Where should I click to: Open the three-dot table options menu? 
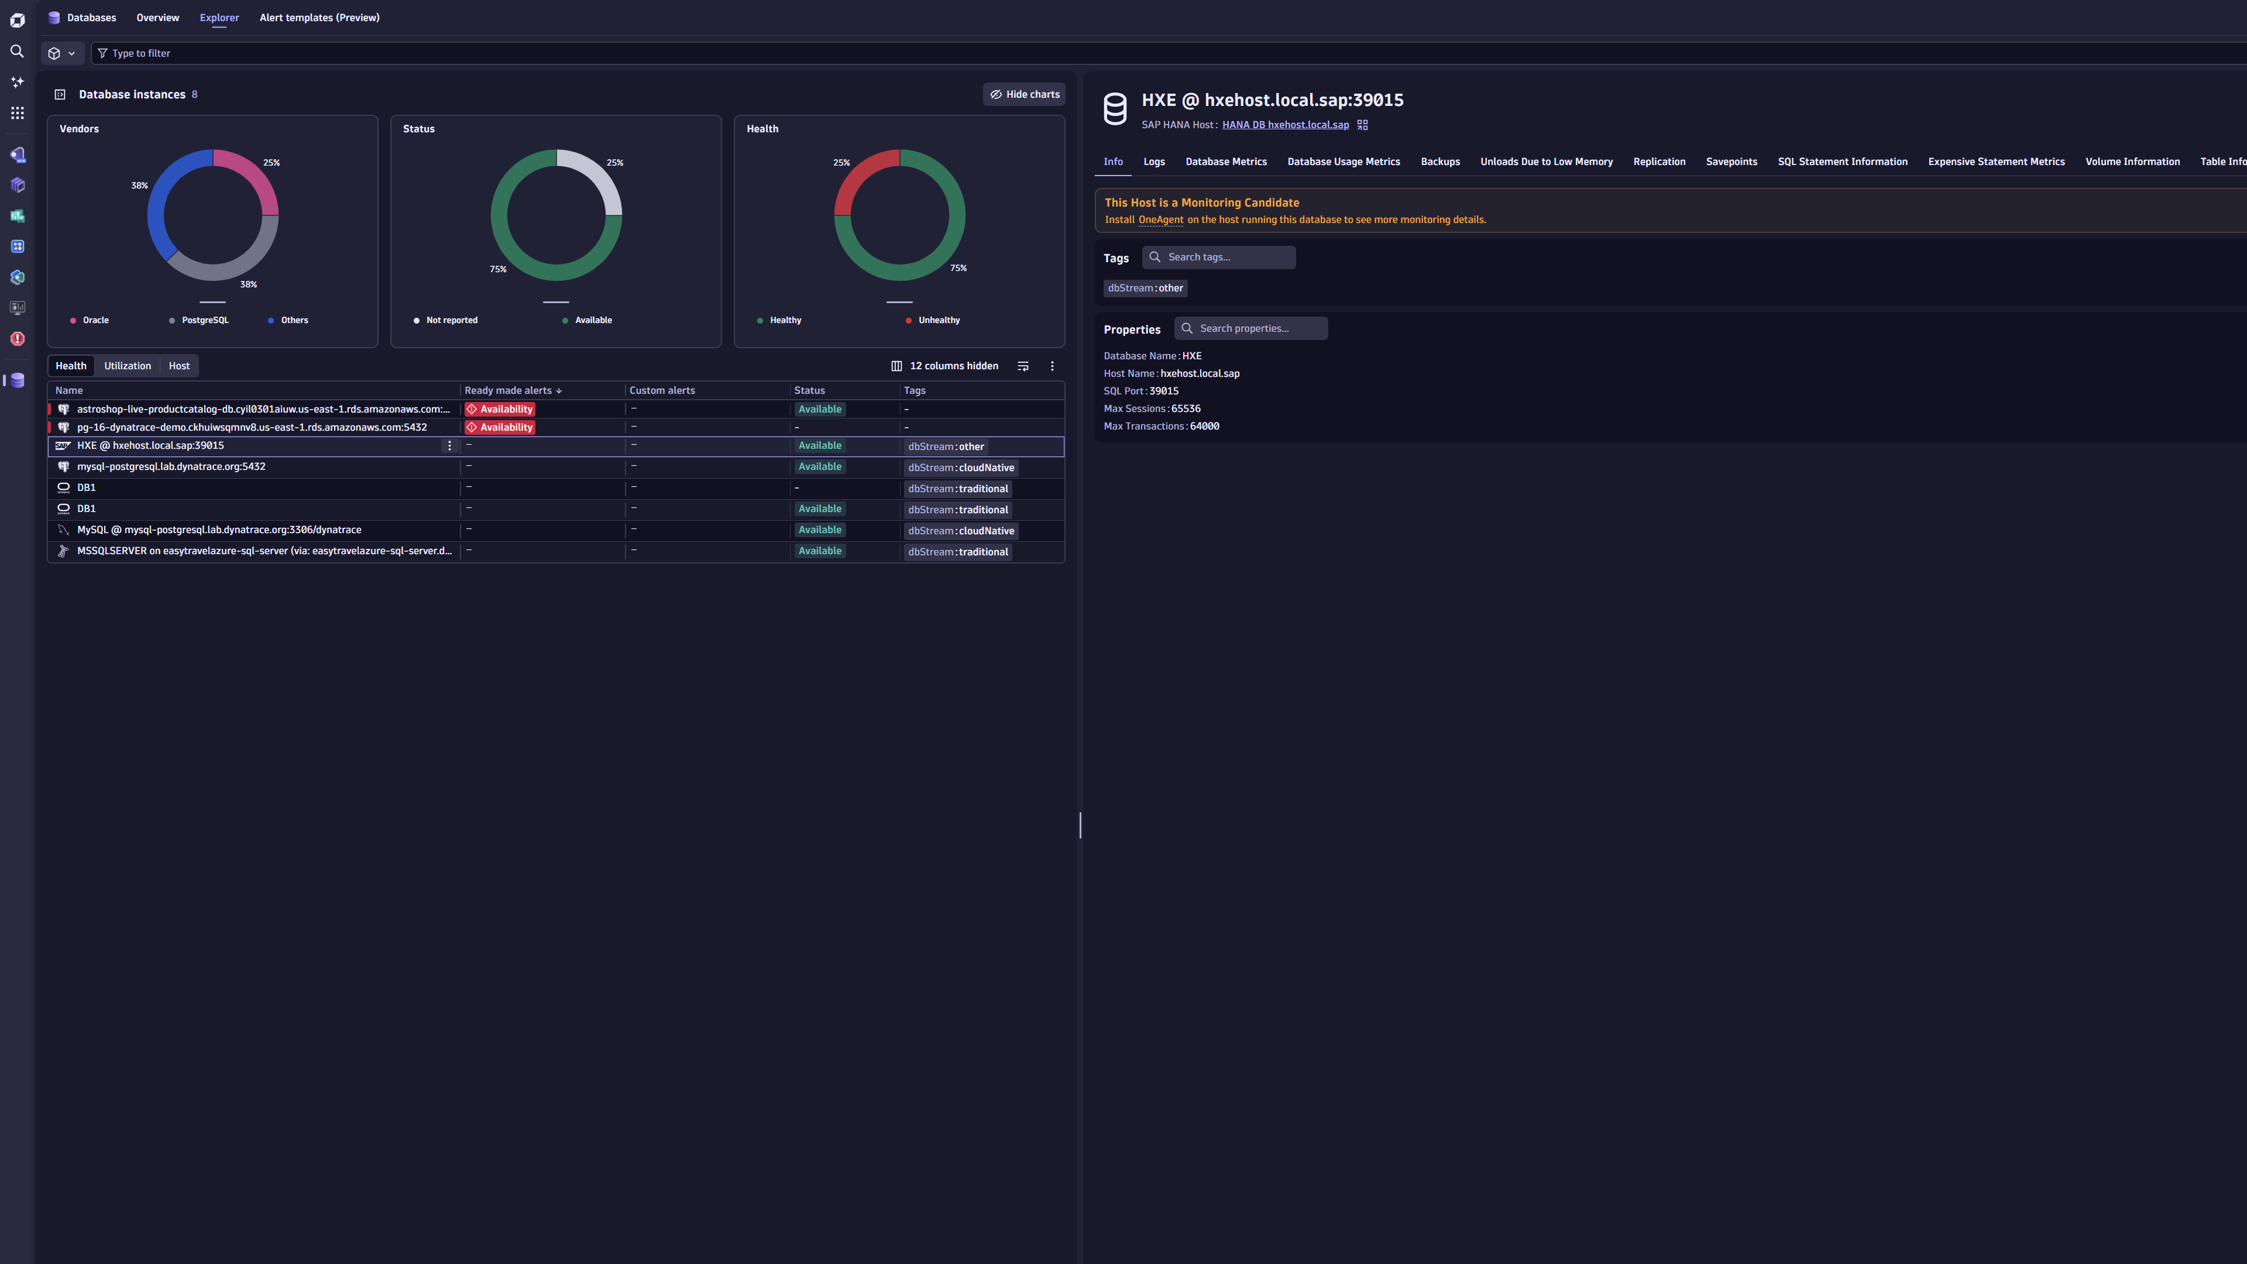pos(1052,366)
